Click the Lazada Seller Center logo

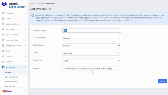pos(14,5)
